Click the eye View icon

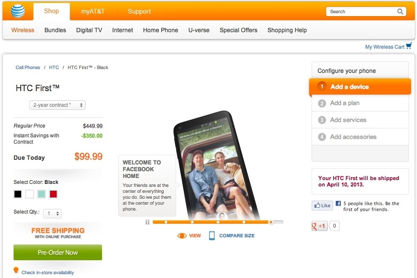182,235
